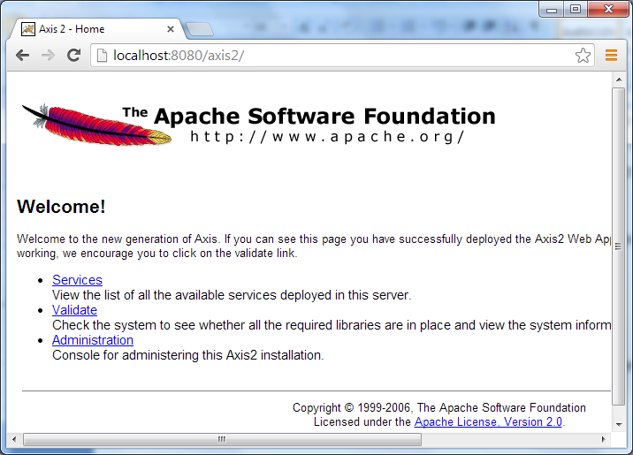Minimize the browser window
The image size is (633, 455).
pyautogui.click(x=552, y=10)
